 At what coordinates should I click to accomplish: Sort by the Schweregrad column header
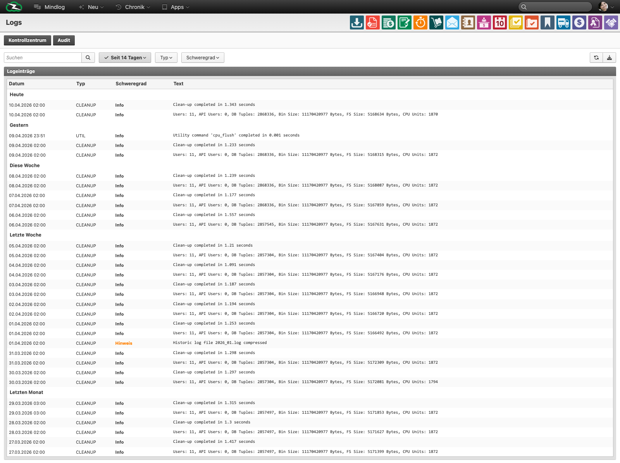click(x=131, y=84)
